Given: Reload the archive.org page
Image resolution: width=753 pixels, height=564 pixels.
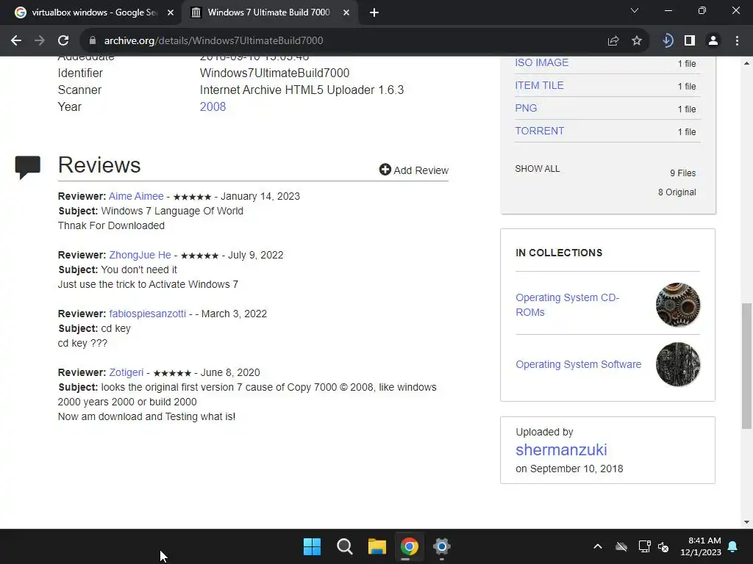Looking at the screenshot, I should click(x=63, y=41).
